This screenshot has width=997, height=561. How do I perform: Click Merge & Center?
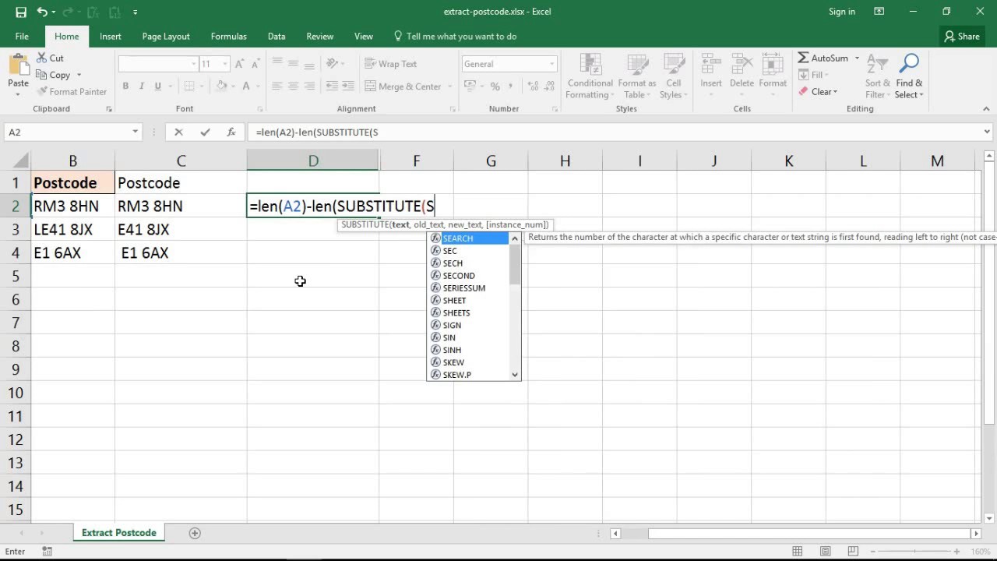[x=403, y=86]
